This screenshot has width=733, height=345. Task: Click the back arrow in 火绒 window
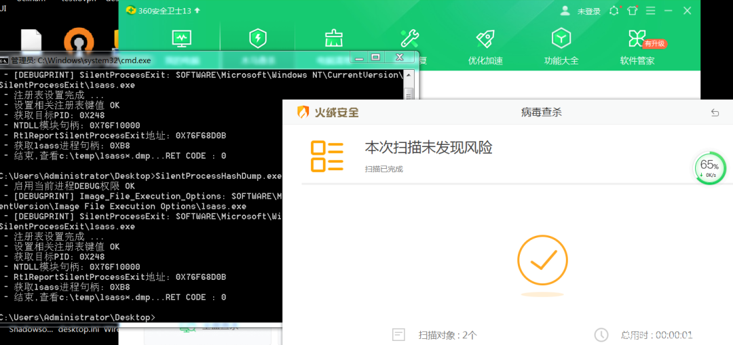click(715, 113)
